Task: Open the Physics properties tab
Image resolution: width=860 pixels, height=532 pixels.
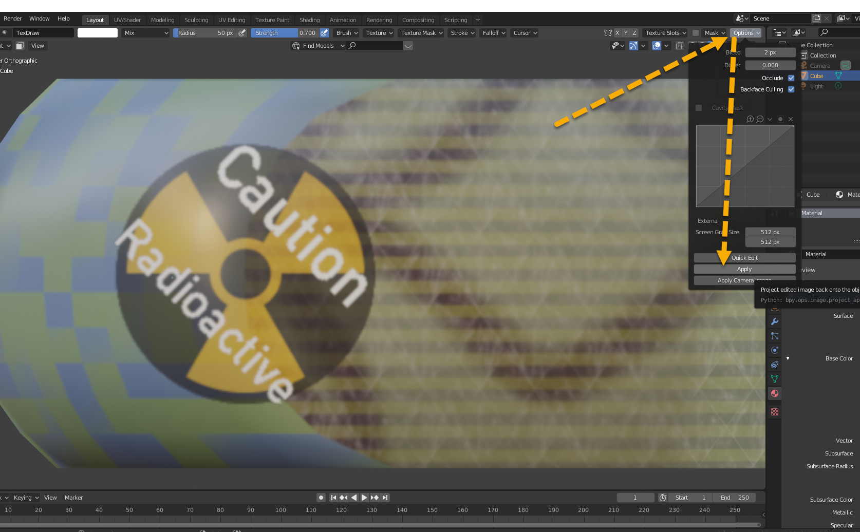Action: tap(775, 350)
